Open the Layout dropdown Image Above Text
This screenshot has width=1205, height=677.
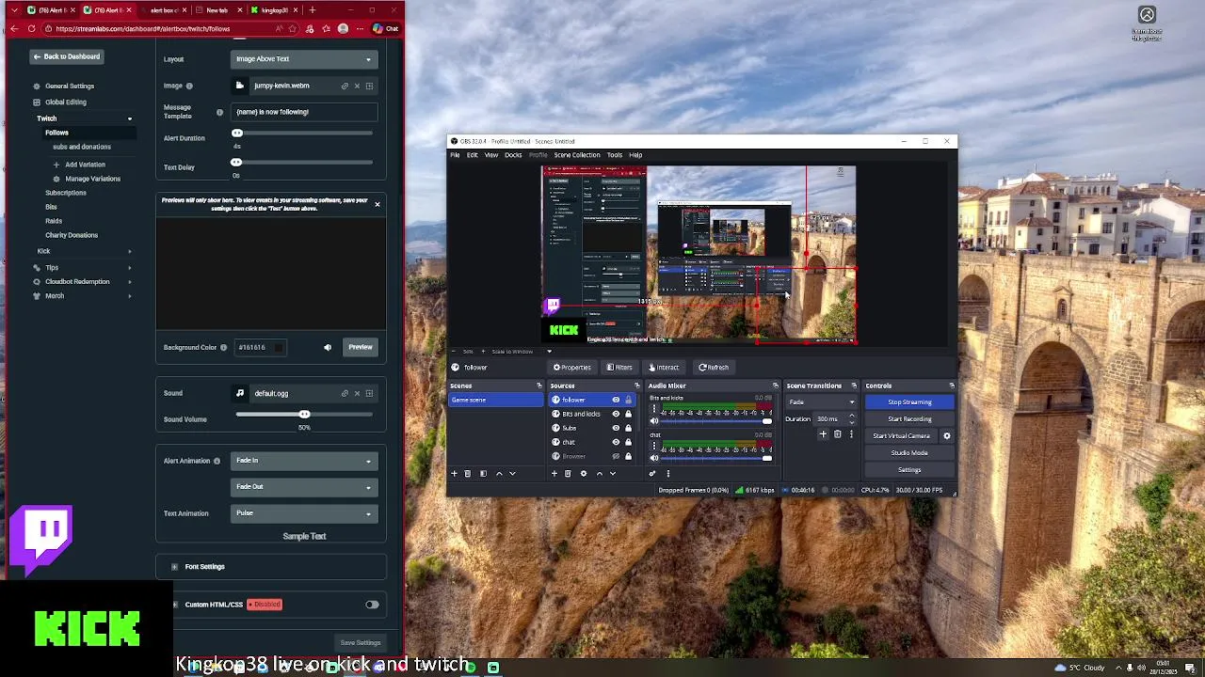pos(304,58)
